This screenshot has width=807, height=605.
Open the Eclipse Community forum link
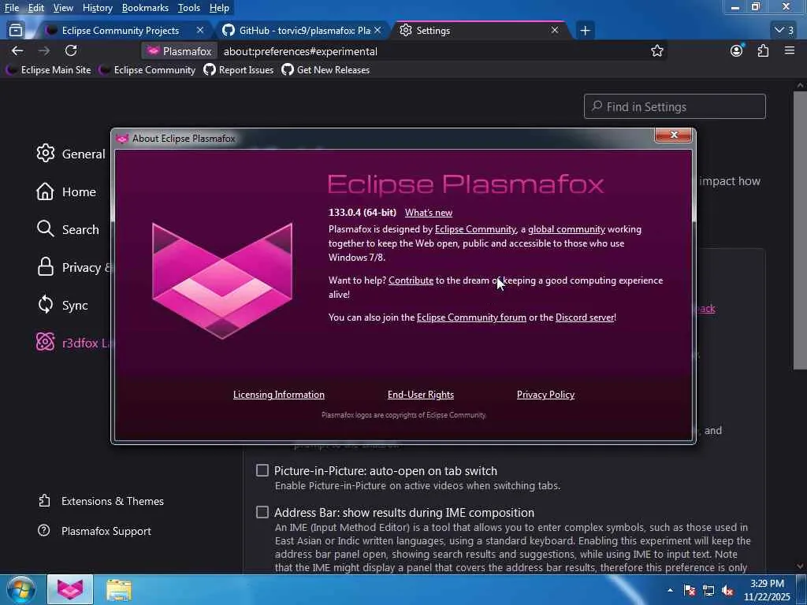click(471, 317)
